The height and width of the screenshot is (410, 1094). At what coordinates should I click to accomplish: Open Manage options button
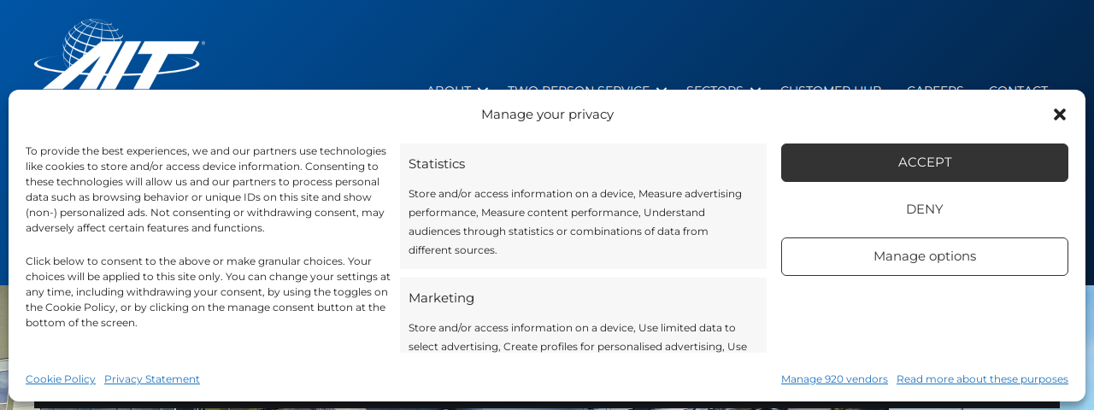(x=925, y=256)
